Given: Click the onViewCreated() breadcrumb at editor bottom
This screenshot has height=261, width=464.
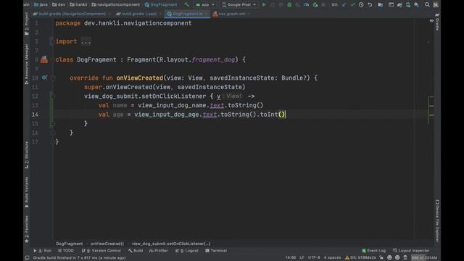Looking at the screenshot, I should click(107, 244).
